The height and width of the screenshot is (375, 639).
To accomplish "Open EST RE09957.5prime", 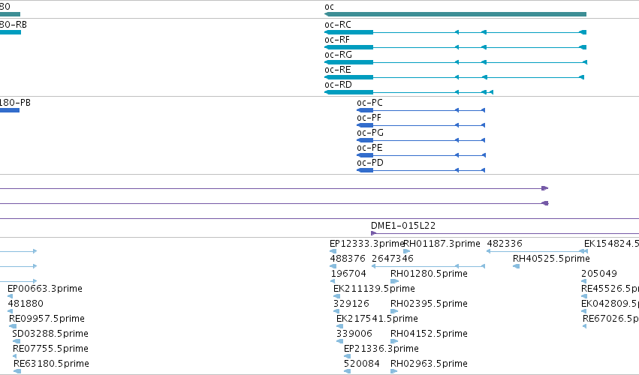I will [x=47, y=319].
